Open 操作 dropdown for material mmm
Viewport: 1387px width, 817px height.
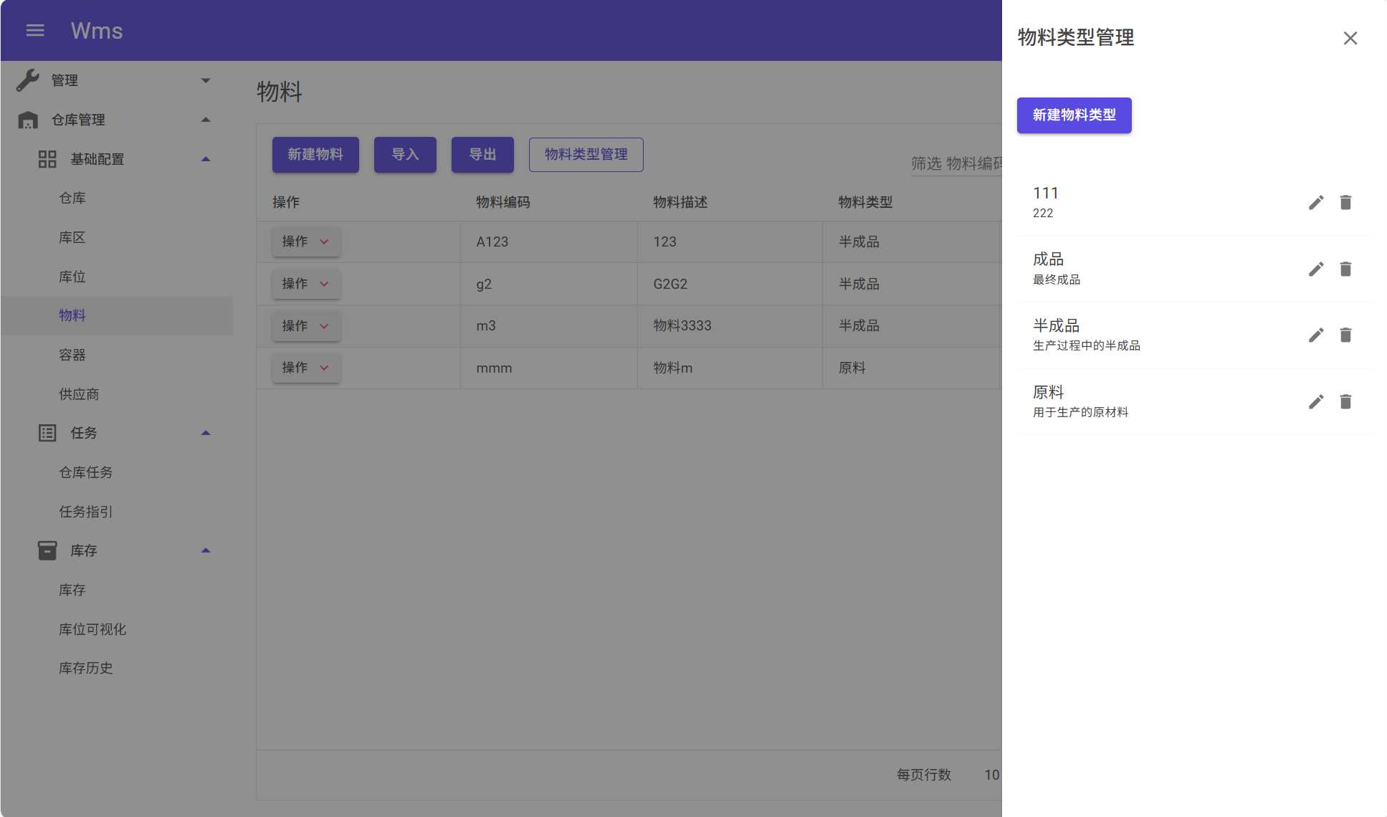tap(306, 368)
